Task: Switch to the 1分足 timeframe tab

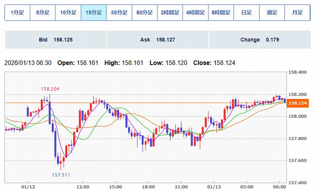Action: pyautogui.click(x=17, y=13)
